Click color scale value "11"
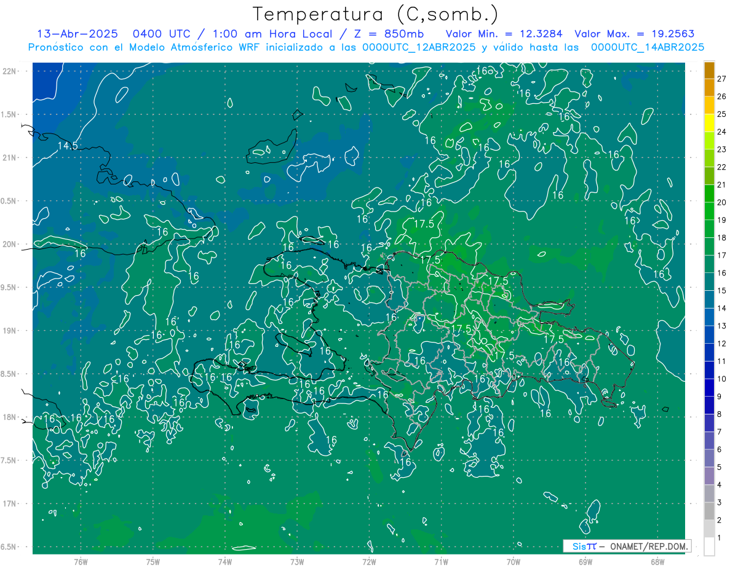 (722, 361)
